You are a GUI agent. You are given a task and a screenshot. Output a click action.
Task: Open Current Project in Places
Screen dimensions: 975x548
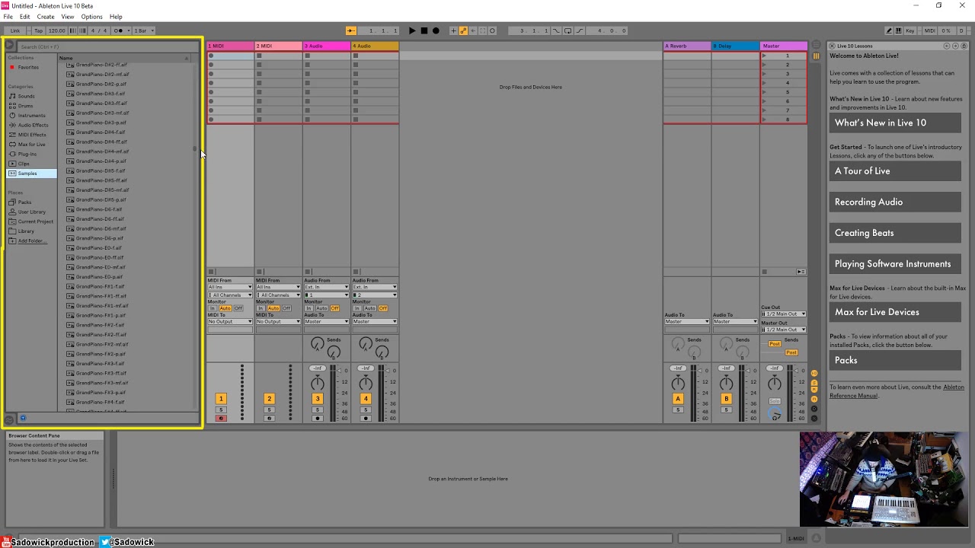point(36,221)
